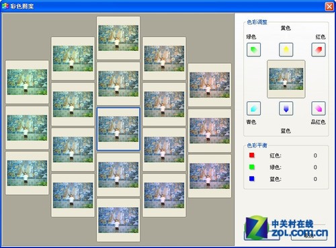Click the cyan (青色) color adjustment icon
The height and width of the screenshot is (248, 336).
point(253,109)
